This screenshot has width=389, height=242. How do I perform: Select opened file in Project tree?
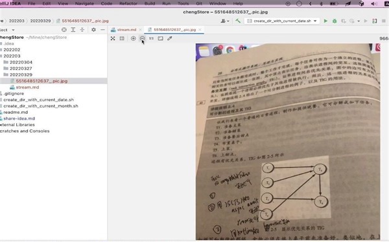64,30
